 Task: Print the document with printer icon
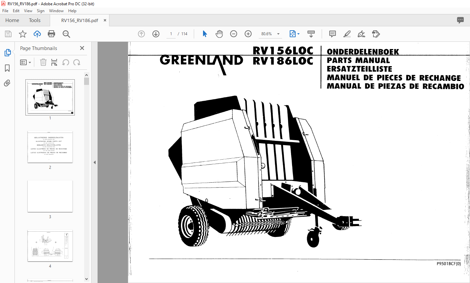[x=51, y=34]
